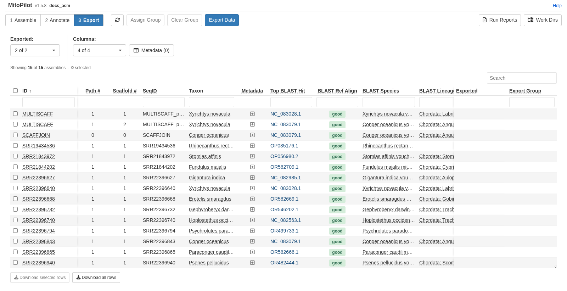Screen dimensions: 567x291
Task: Click Download all rows
Action: pos(96,278)
